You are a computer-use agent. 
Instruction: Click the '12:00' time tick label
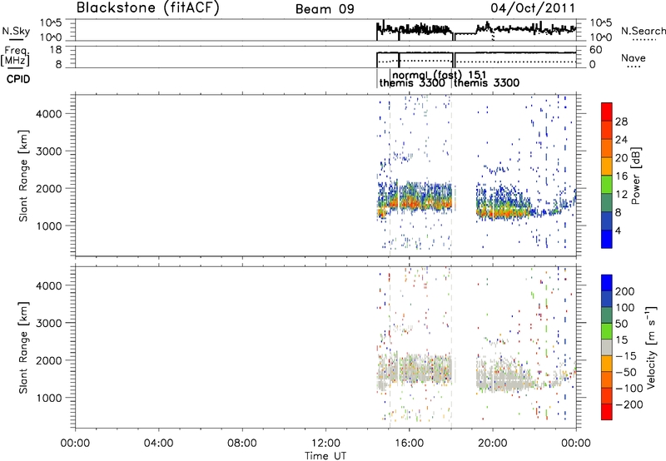tap(326, 444)
